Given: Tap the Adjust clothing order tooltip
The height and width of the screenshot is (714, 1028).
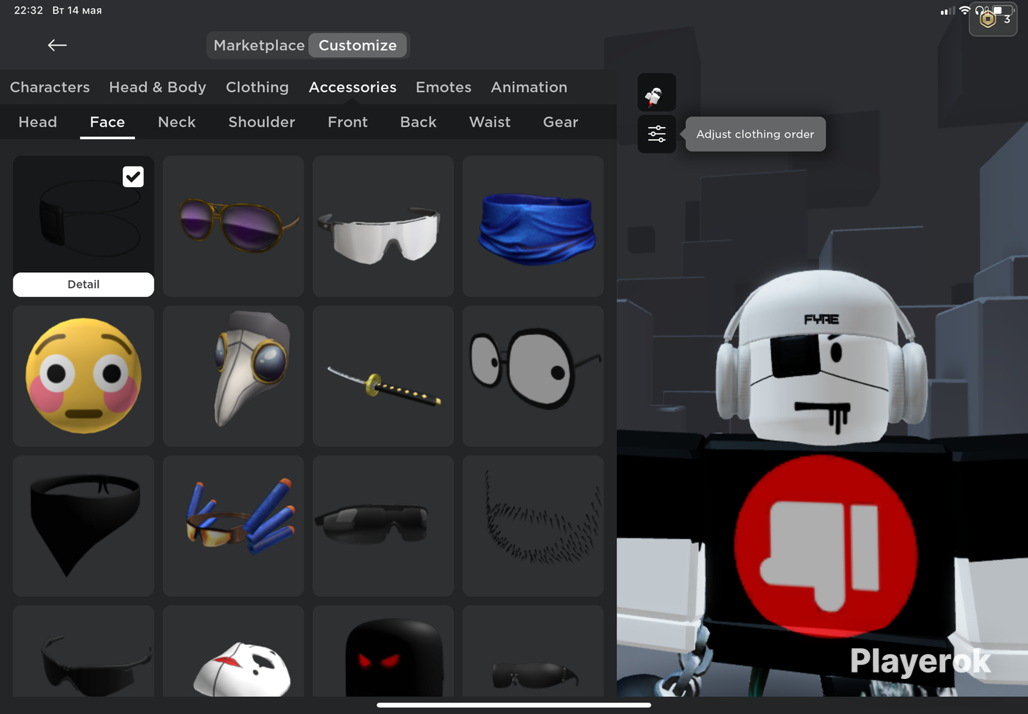Looking at the screenshot, I should pyautogui.click(x=755, y=134).
